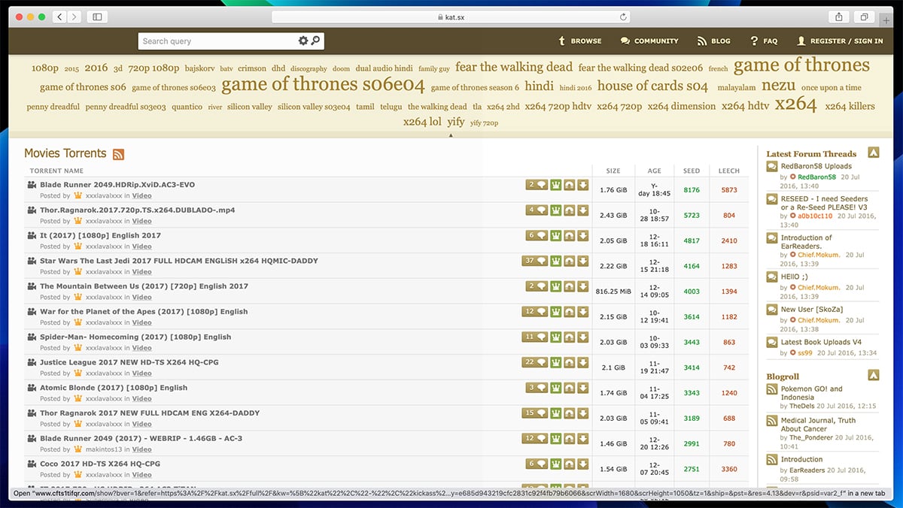The width and height of the screenshot is (903, 508).
Task: Collapse the Blogroll panel
Action: (x=873, y=375)
